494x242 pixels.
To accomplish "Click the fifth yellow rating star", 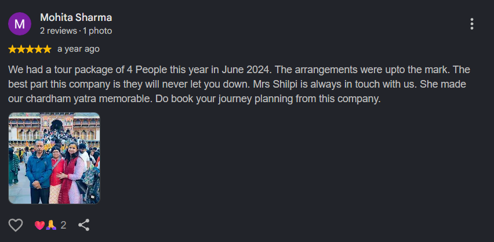I will [x=47, y=49].
